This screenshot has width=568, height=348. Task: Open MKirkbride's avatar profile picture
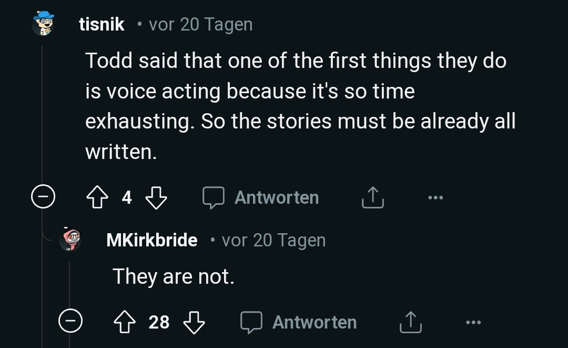click(71, 240)
